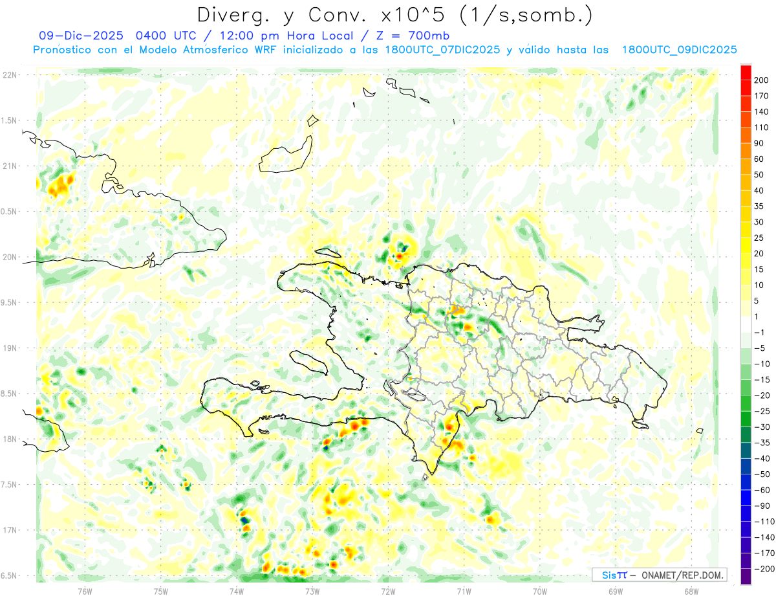Click the "69W" longitude label
776x600 pixels.
(616, 591)
